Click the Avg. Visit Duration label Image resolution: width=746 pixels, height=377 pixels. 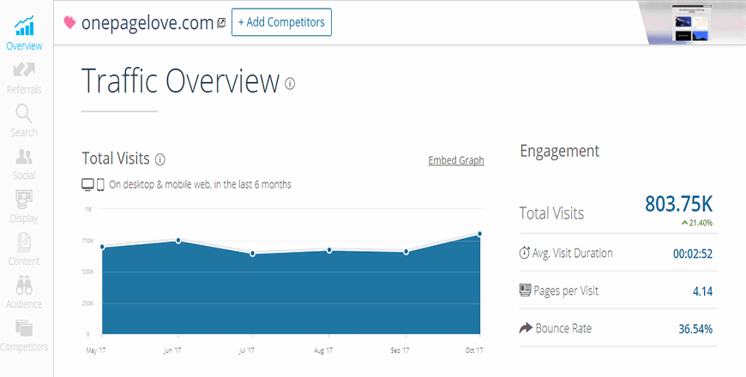pyautogui.click(x=572, y=254)
